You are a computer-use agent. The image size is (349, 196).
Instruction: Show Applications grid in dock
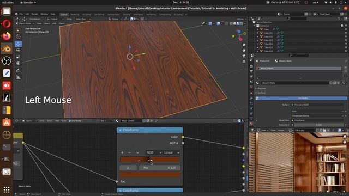click(x=7, y=189)
